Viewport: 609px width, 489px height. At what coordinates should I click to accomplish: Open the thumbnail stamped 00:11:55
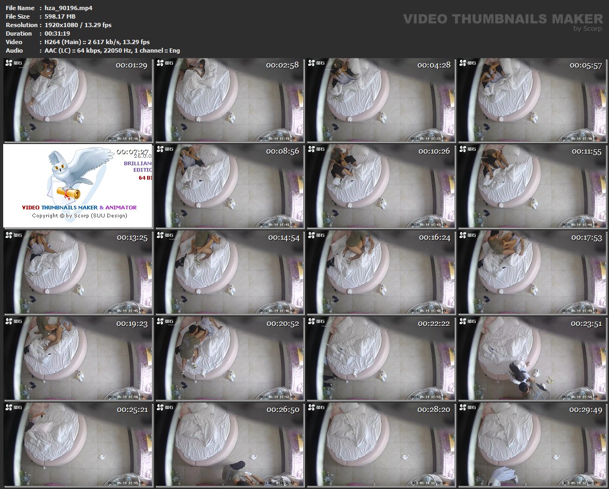click(x=533, y=186)
